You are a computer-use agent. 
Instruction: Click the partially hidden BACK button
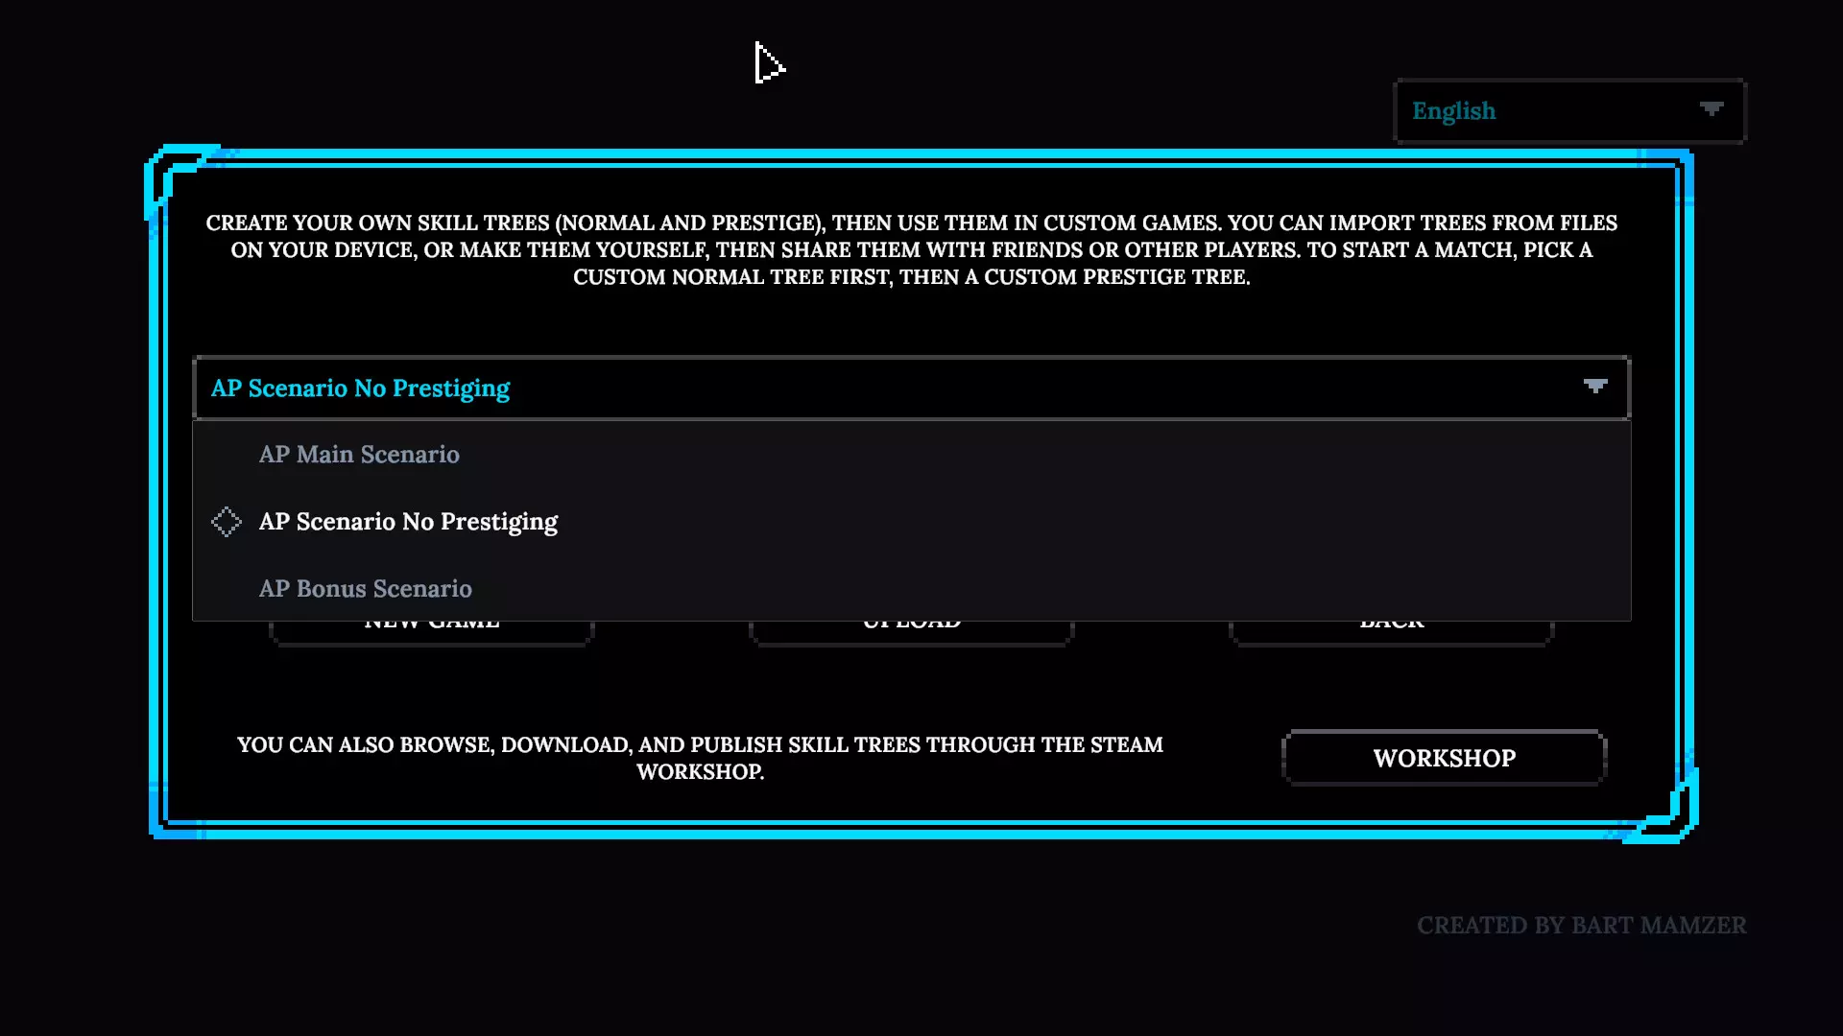pyautogui.click(x=1391, y=633)
